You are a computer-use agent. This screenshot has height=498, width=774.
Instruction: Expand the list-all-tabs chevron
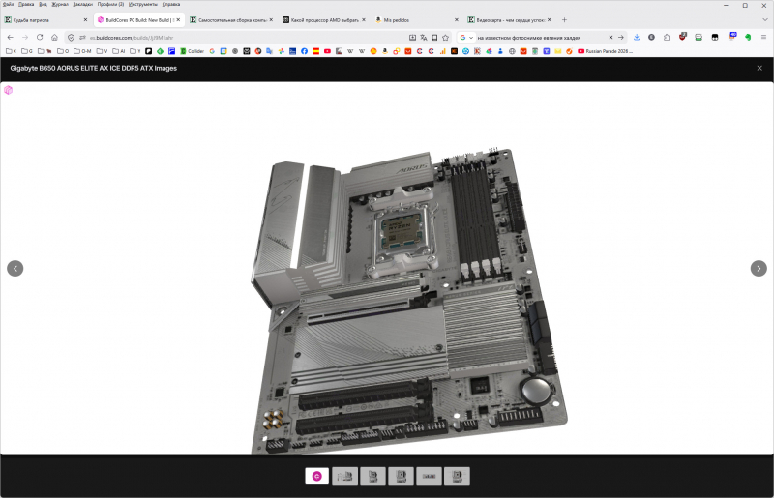(x=765, y=20)
